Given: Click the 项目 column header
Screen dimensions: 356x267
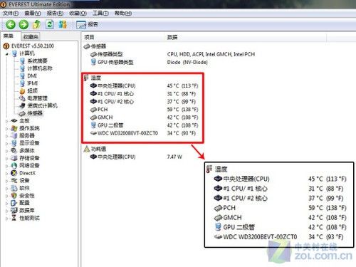Looking at the screenshot, I should tap(89, 37).
